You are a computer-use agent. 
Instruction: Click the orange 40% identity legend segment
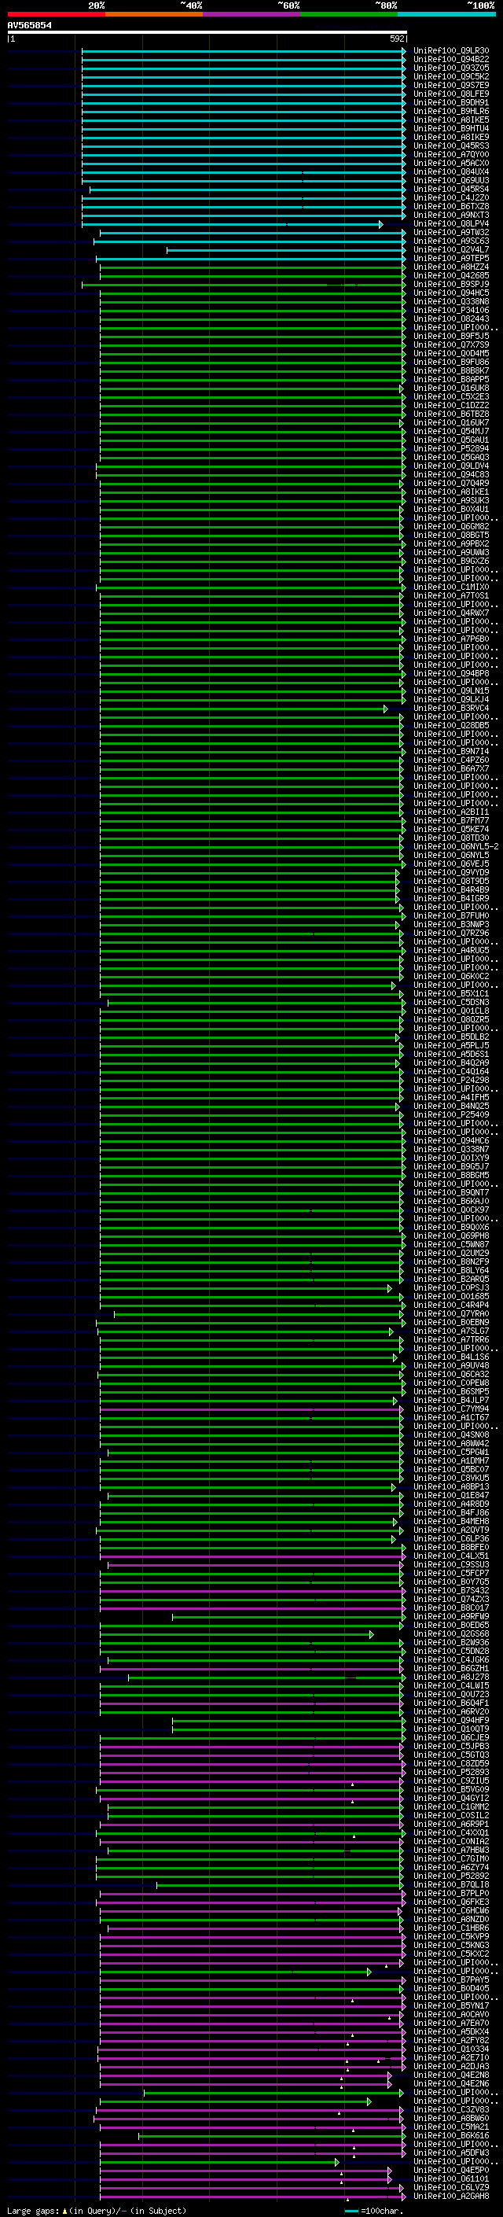154,14
